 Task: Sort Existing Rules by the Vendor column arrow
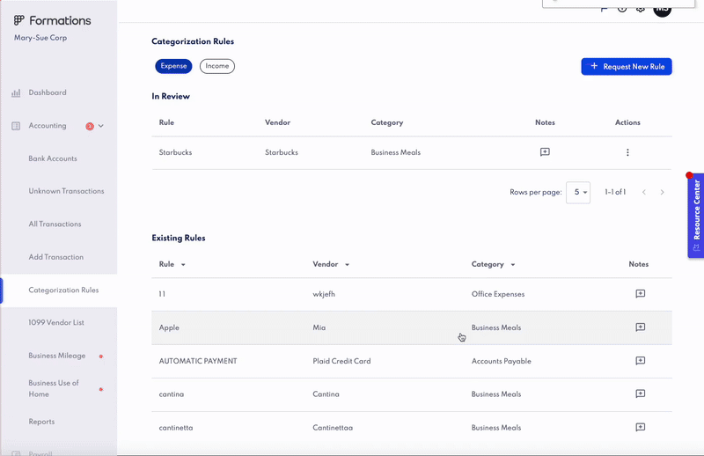tap(347, 265)
